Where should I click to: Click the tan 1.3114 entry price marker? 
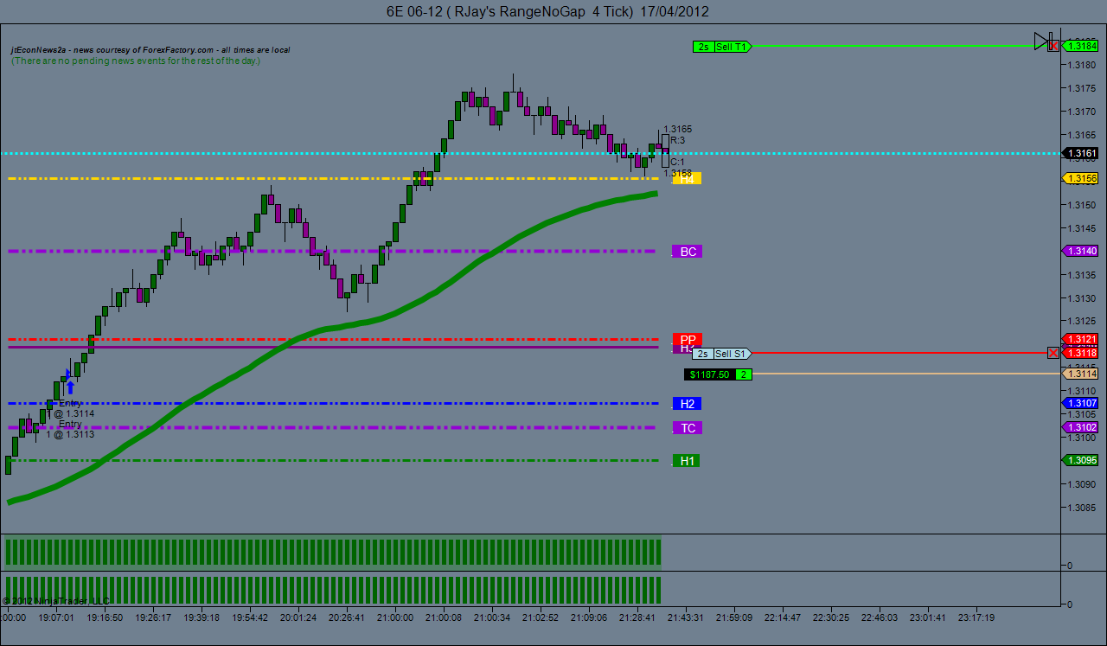(1080, 374)
